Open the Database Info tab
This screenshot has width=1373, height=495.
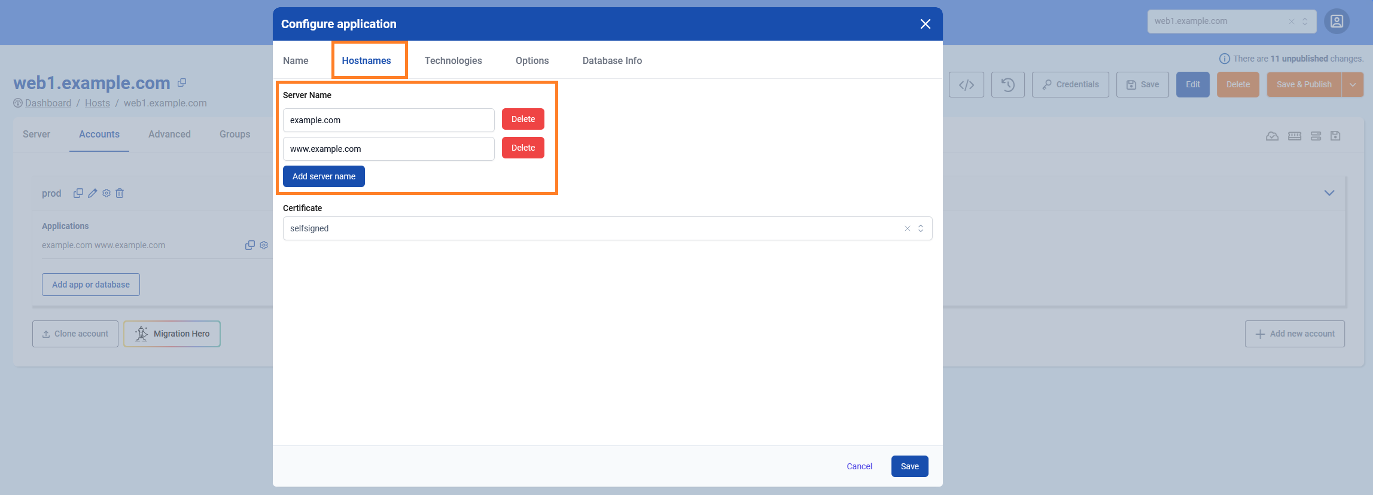(x=611, y=60)
